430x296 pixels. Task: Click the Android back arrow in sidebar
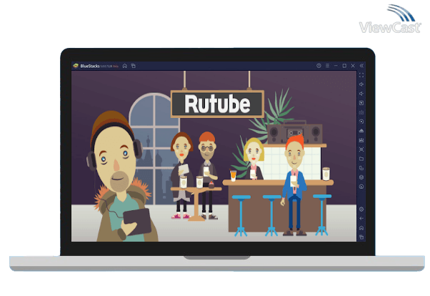361,219
